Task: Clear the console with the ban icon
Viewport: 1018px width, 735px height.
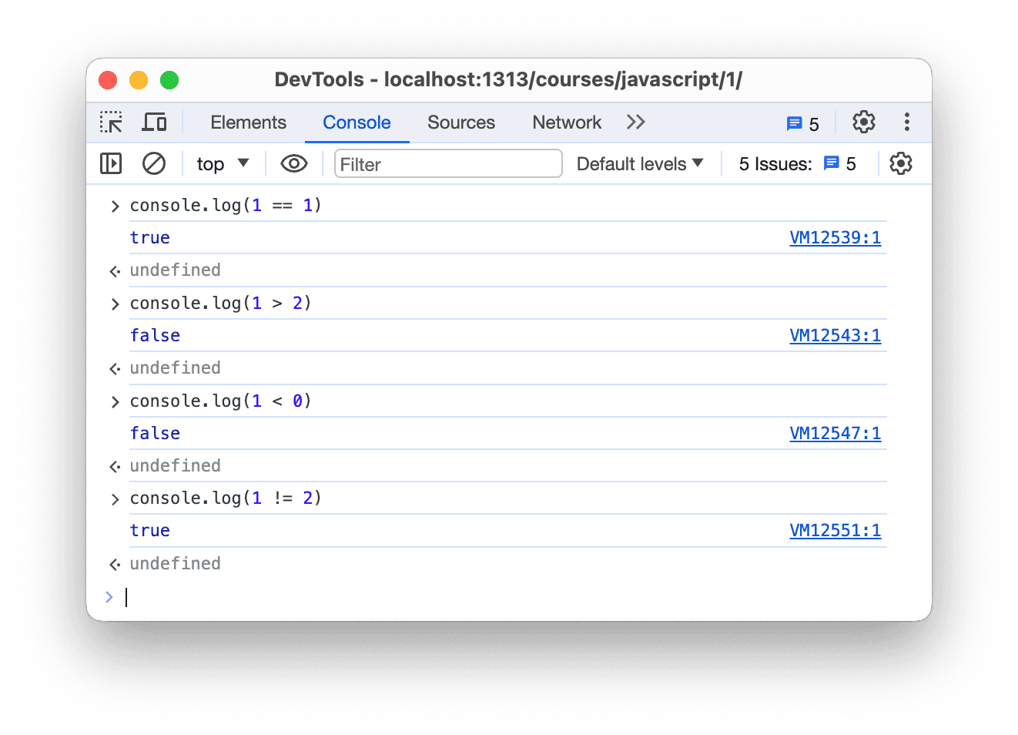Action: point(154,163)
